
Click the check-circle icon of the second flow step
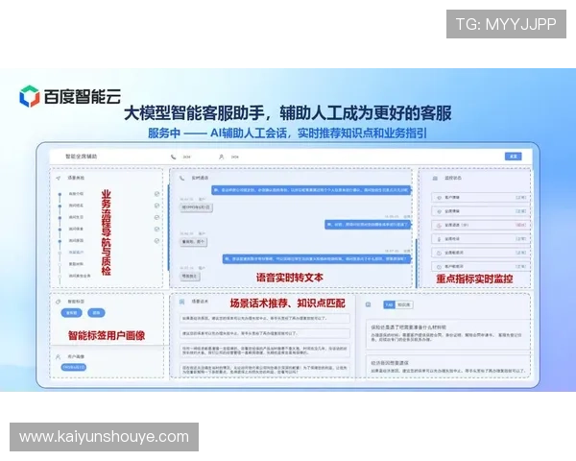156,206
